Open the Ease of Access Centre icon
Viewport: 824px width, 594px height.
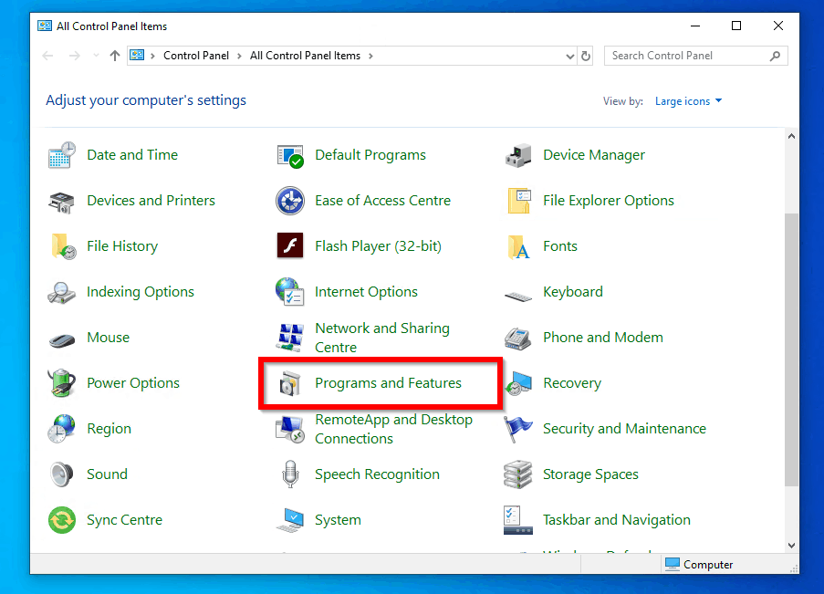pos(290,201)
